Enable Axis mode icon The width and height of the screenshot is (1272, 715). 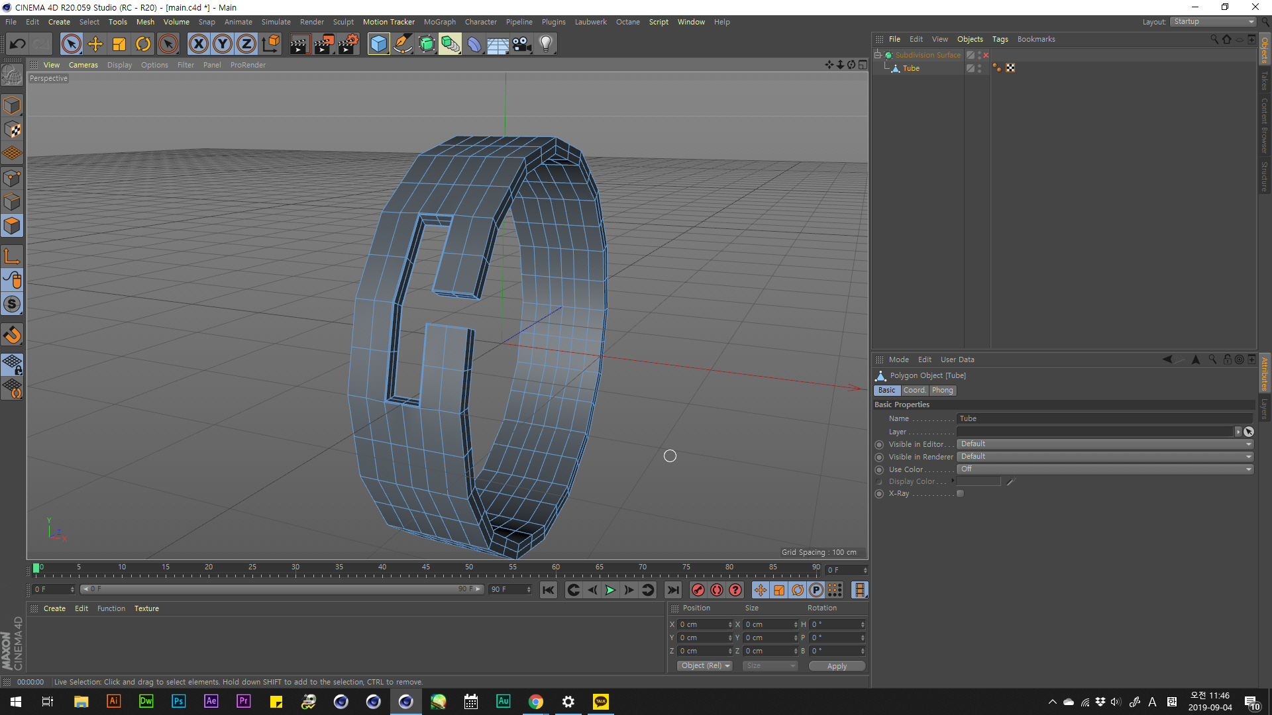coord(12,256)
